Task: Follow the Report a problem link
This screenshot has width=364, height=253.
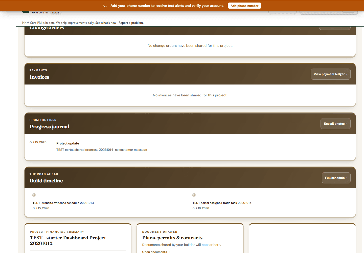Action: pyautogui.click(x=131, y=23)
